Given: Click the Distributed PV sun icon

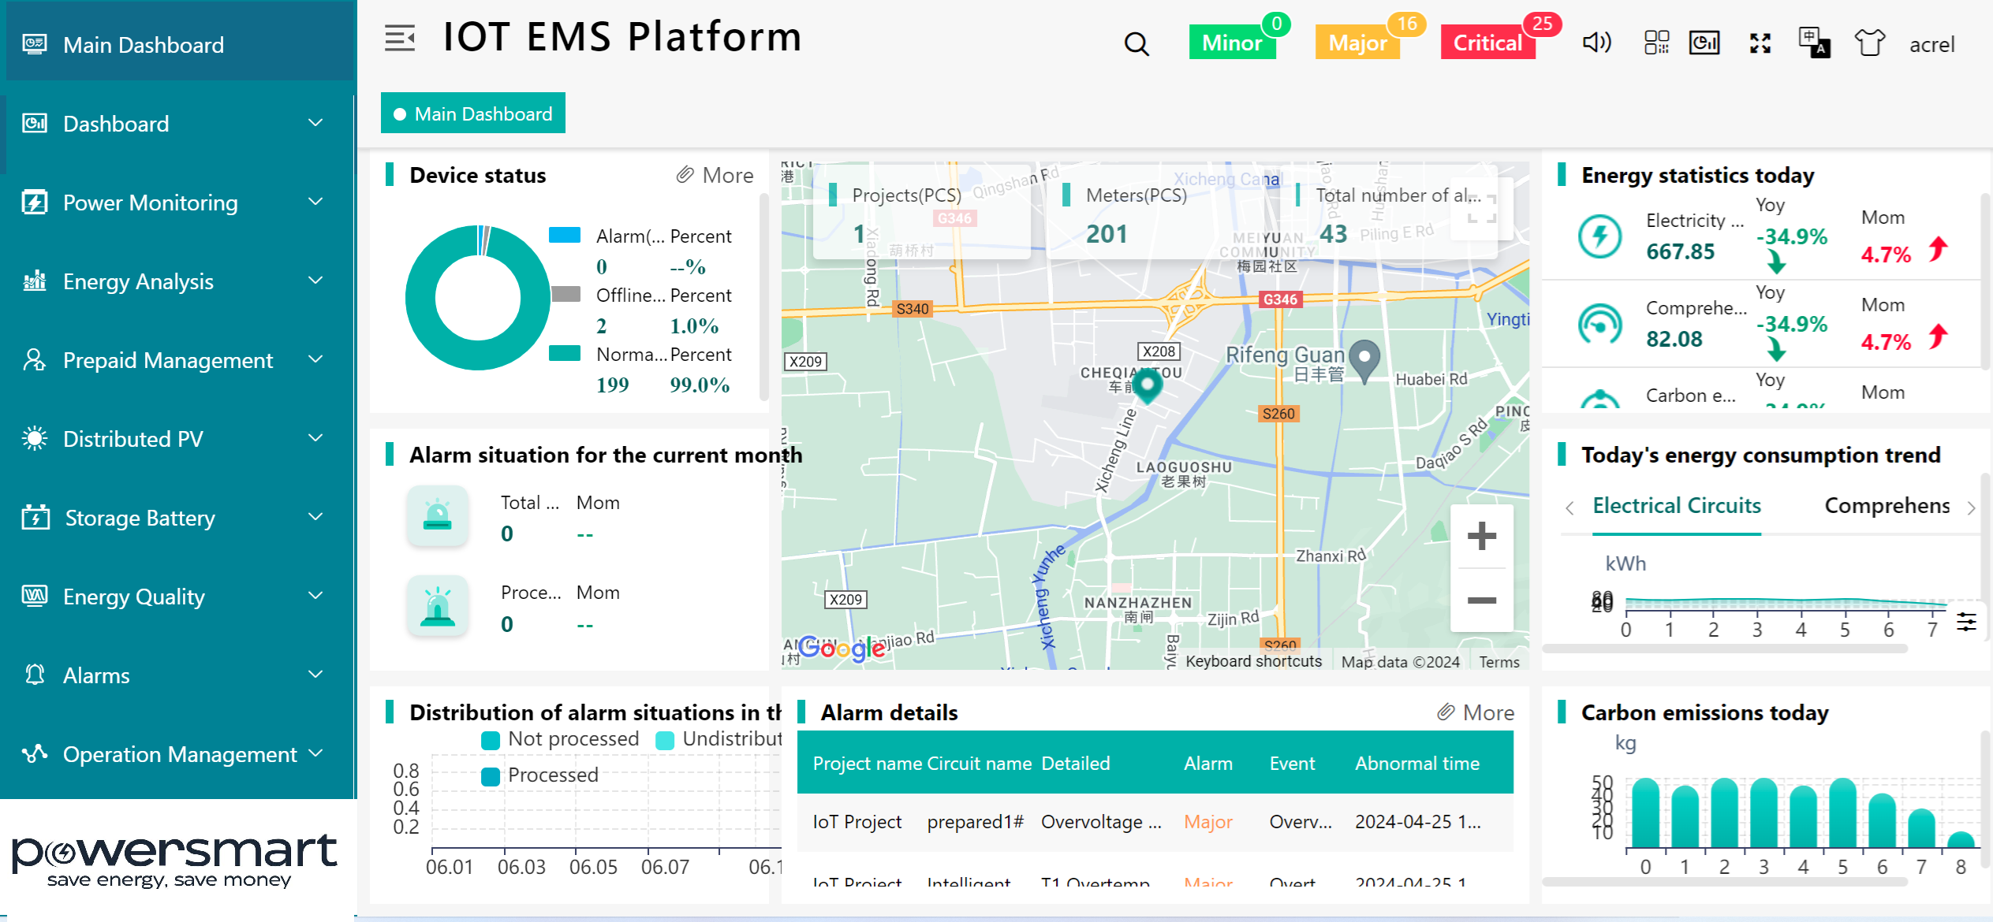Looking at the screenshot, I should pos(34,438).
